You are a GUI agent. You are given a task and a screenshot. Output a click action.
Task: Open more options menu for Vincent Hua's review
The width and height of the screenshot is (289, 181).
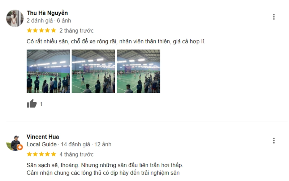tap(274, 141)
